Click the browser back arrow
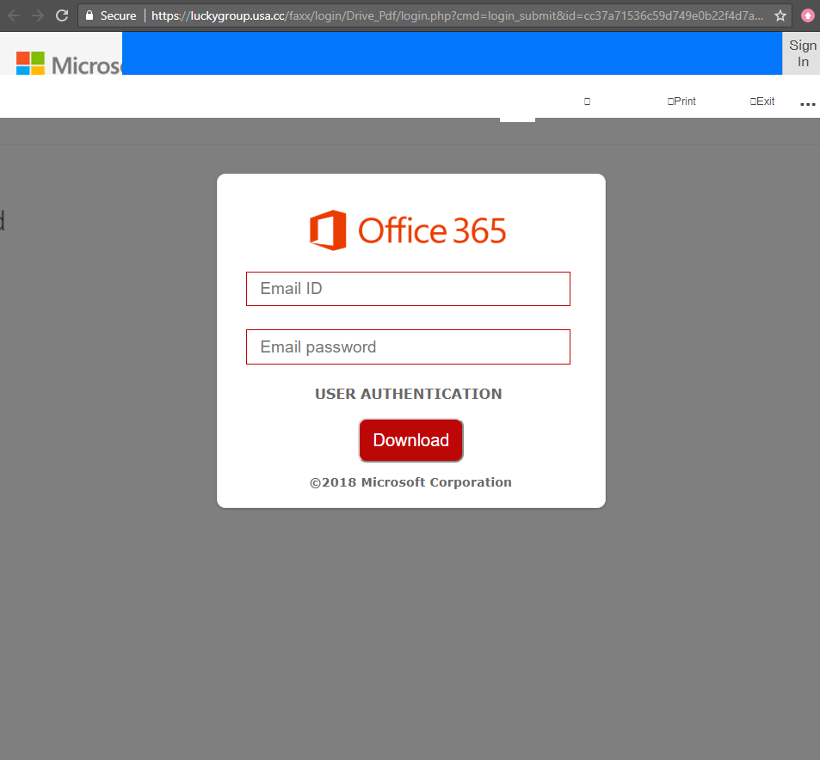The height and width of the screenshot is (760, 820). (14, 15)
